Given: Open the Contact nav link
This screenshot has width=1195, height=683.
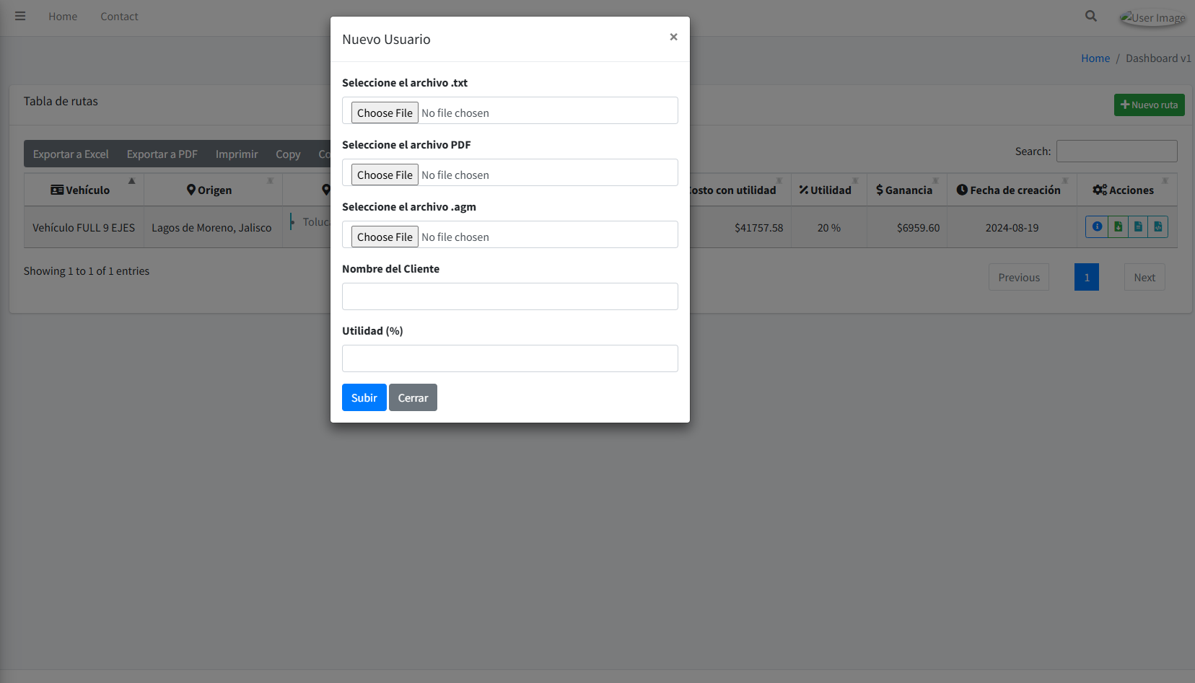Looking at the screenshot, I should [119, 17].
